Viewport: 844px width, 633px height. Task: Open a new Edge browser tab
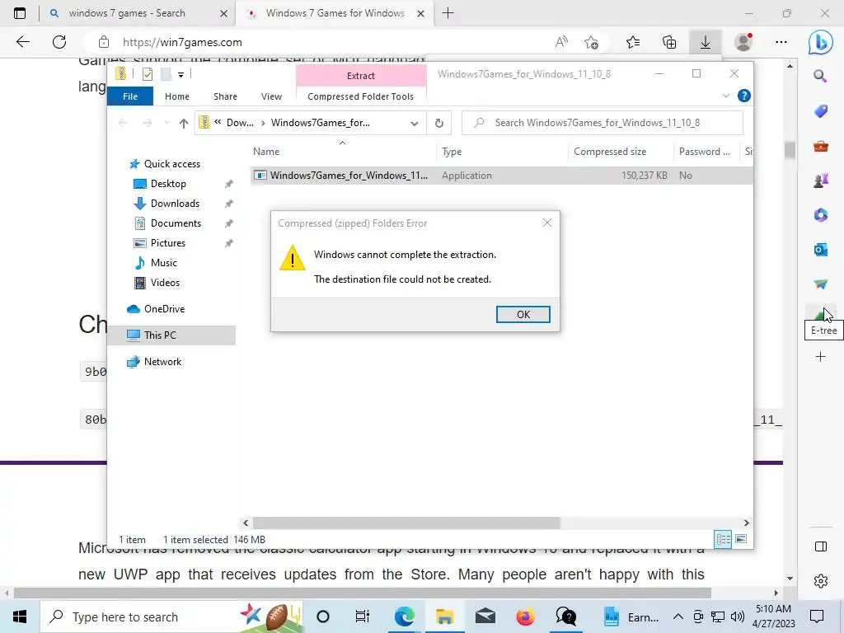448,13
